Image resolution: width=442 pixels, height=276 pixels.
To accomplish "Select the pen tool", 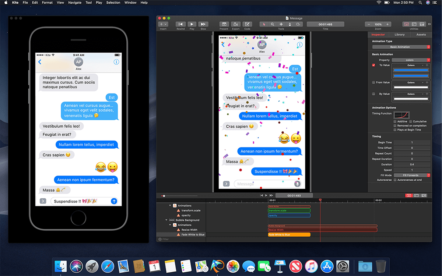I will coord(290,24).
